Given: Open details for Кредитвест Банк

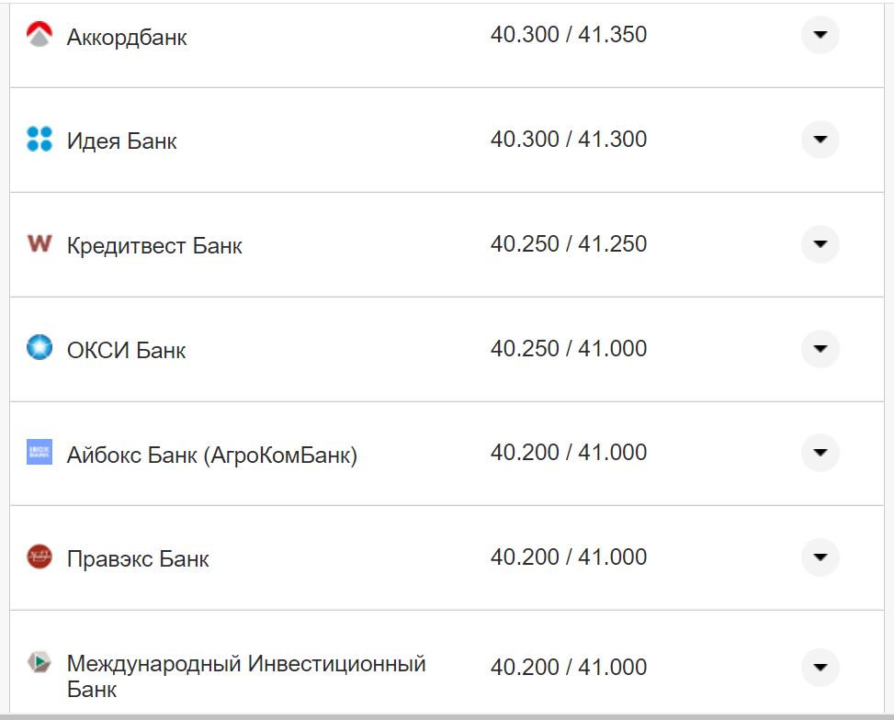Looking at the screenshot, I should click(x=819, y=244).
